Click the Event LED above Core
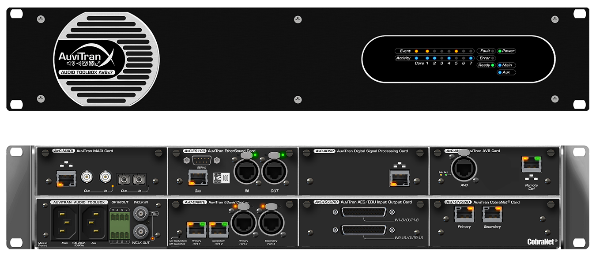Screen dimensions: 596x256 [416, 51]
